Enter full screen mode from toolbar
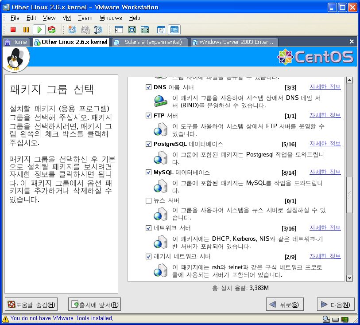 [x=132, y=30]
